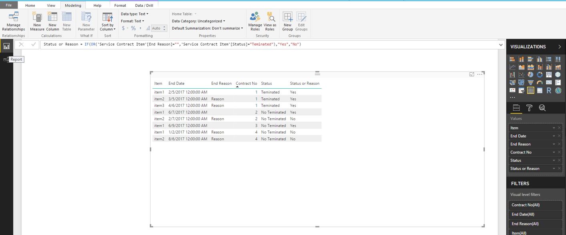Open Default Summarization dropdown
Viewport: 566px width, 235px height.
[x=207, y=28]
